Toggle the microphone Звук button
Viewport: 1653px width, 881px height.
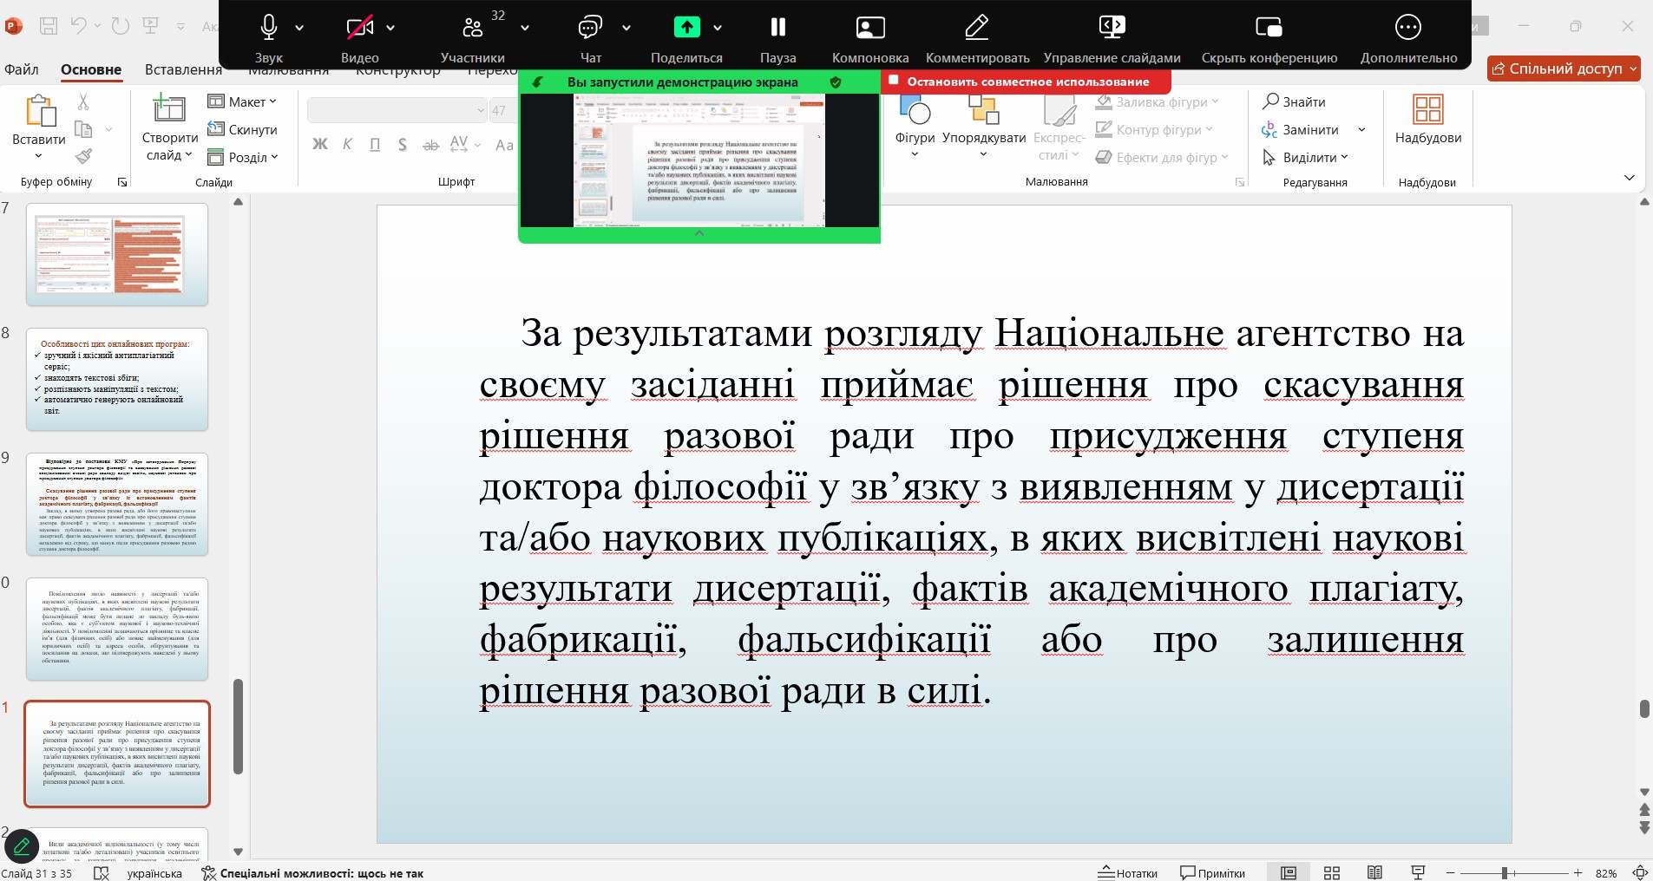point(269,29)
